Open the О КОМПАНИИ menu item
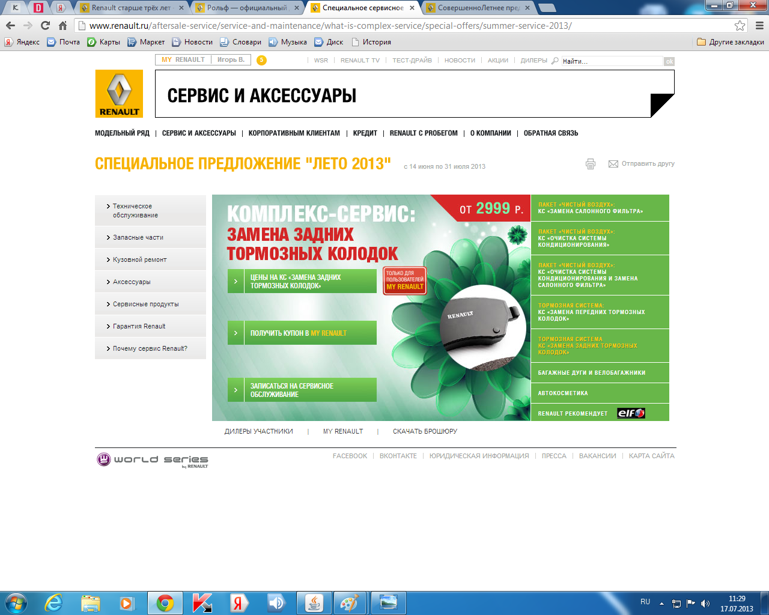Viewport: 769px width, 615px height. [491, 133]
